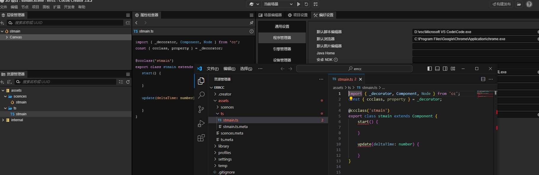
Task: Expand the Canvas node in hierarchy
Action: (7, 37)
